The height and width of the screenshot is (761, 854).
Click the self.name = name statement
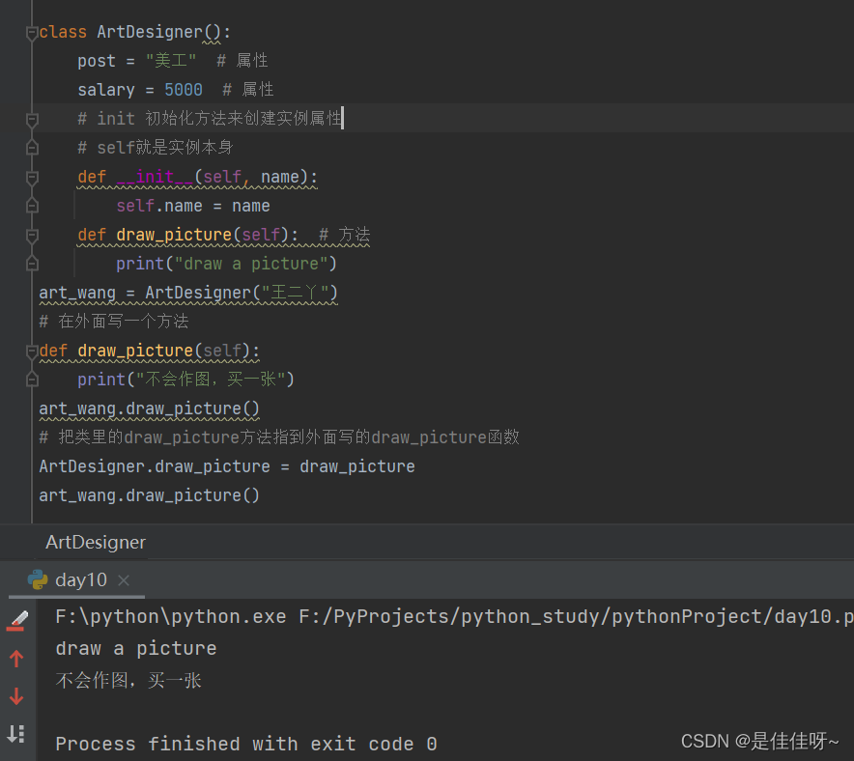click(x=193, y=206)
